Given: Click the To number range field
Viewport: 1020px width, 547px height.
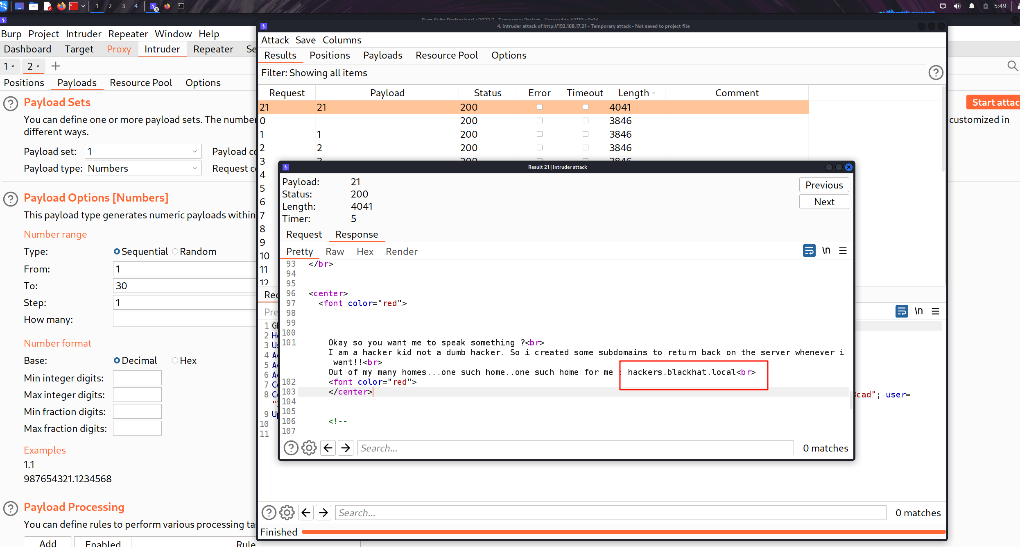Looking at the screenshot, I should 184,286.
